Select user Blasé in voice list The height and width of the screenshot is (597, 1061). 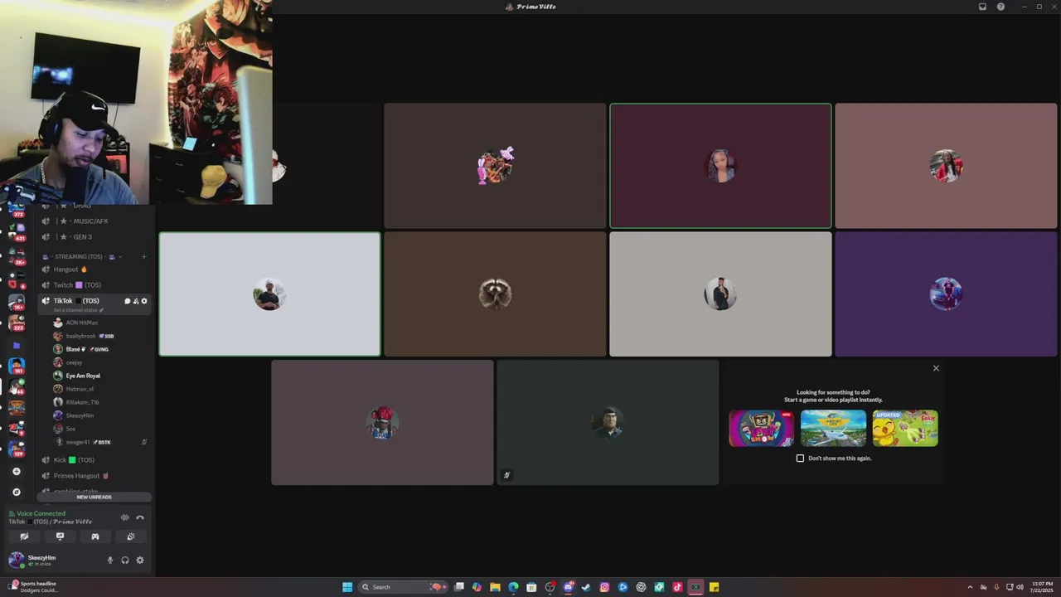[99, 349]
